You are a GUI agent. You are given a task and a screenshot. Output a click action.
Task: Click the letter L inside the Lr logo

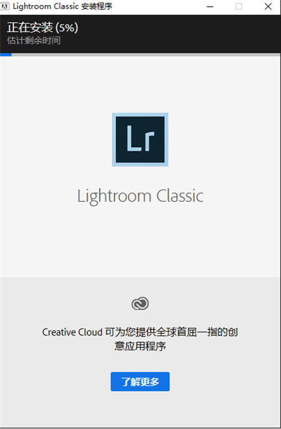[134, 138]
